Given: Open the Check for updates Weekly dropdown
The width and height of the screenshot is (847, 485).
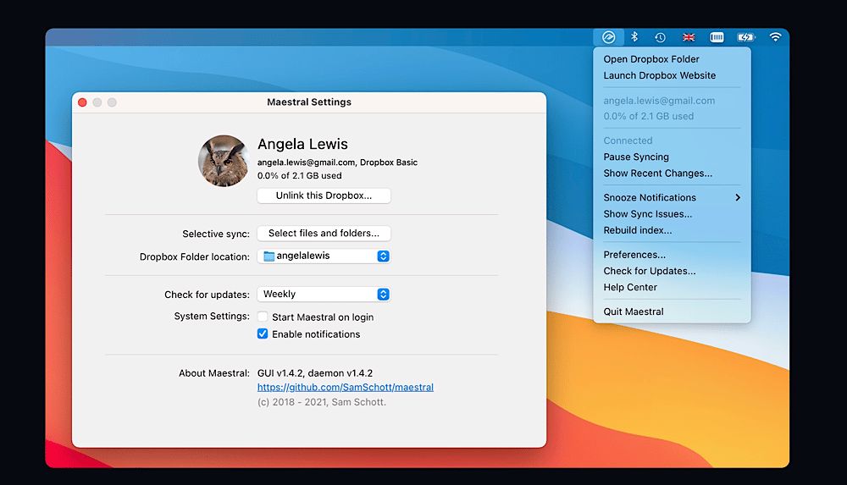Looking at the screenshot, I should [324, 295].
